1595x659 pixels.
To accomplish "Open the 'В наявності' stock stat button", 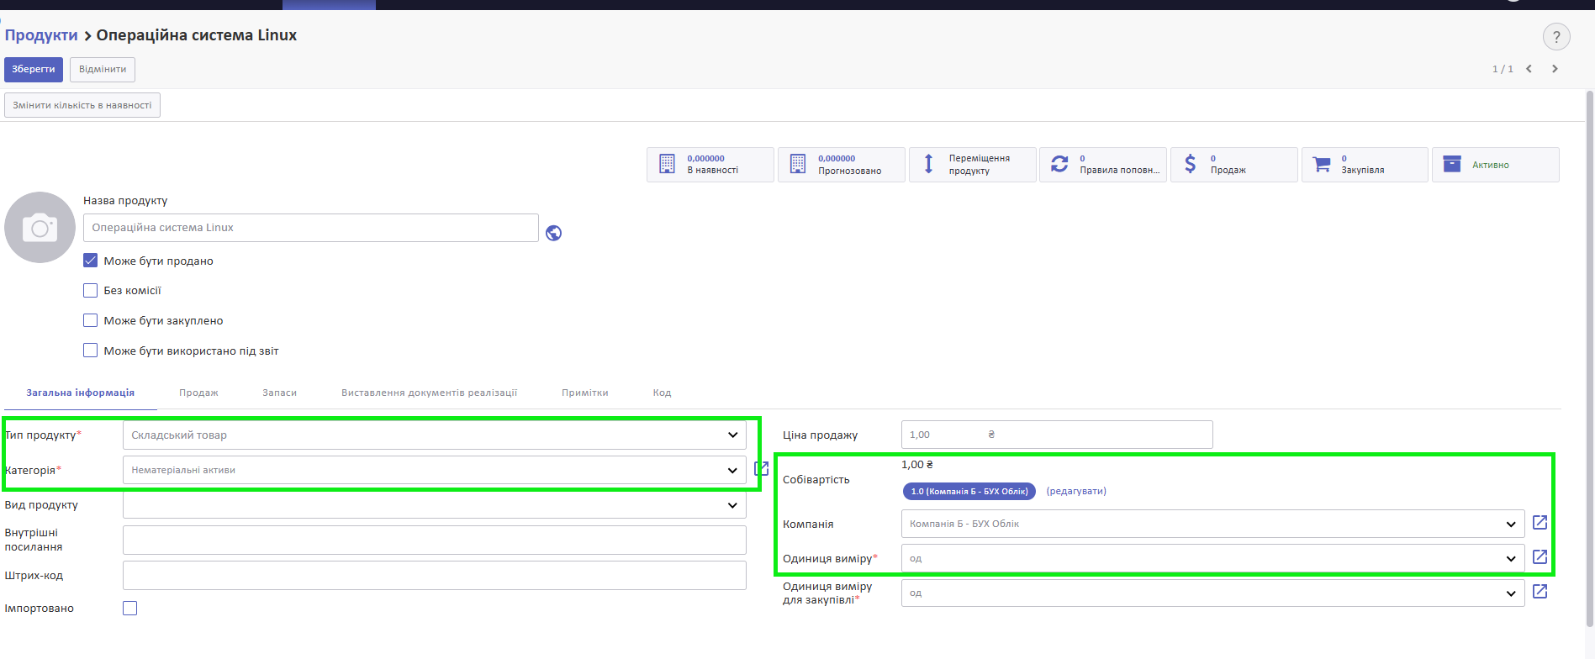I will [710, 165].
